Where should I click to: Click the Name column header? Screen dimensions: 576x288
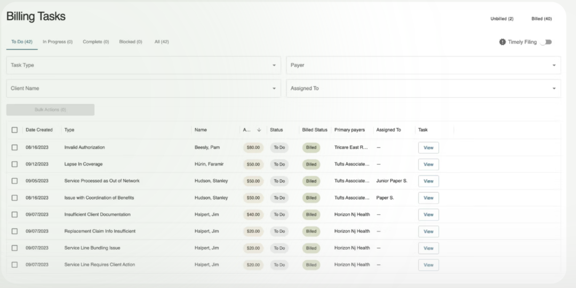(x=201, y=130)
